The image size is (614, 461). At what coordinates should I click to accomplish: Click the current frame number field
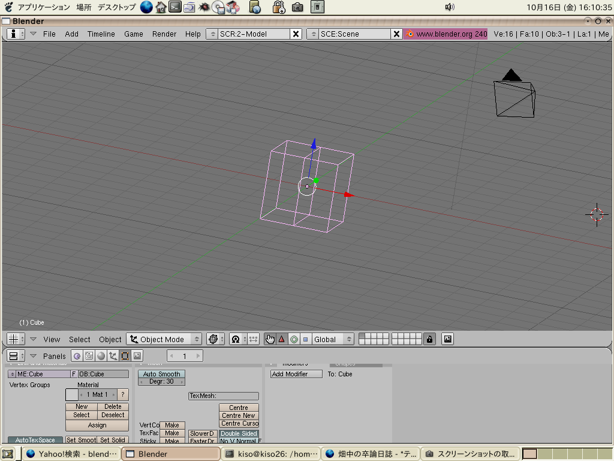[185, 356]
